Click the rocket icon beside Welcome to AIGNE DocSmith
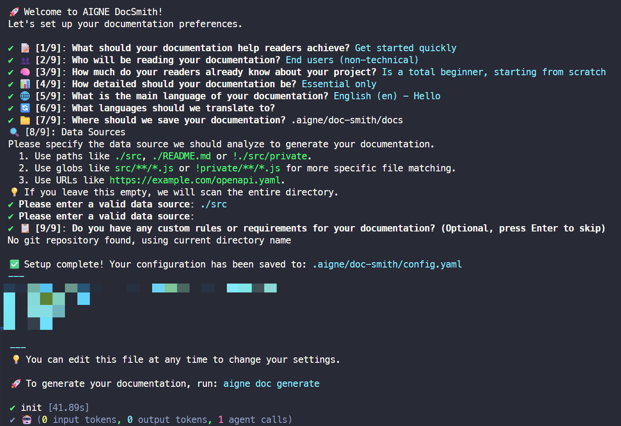 15,12
